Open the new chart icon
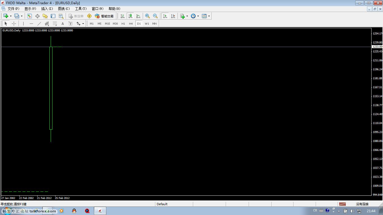Image resolution: width=383 pixels, height=215 pixels. [6, 16]
